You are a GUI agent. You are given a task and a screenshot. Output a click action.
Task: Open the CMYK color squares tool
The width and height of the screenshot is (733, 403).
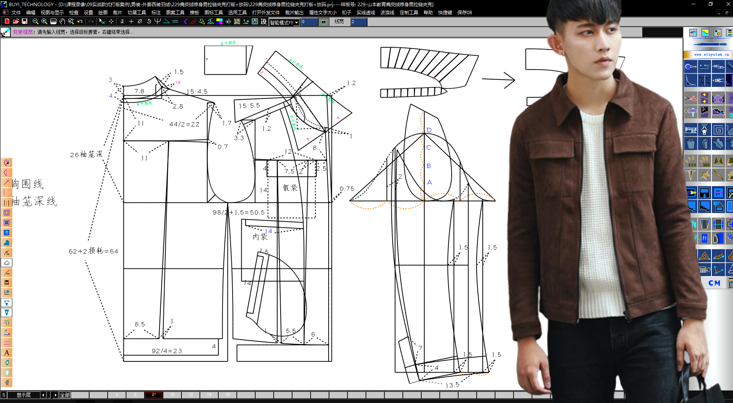(x=219, y=22)
